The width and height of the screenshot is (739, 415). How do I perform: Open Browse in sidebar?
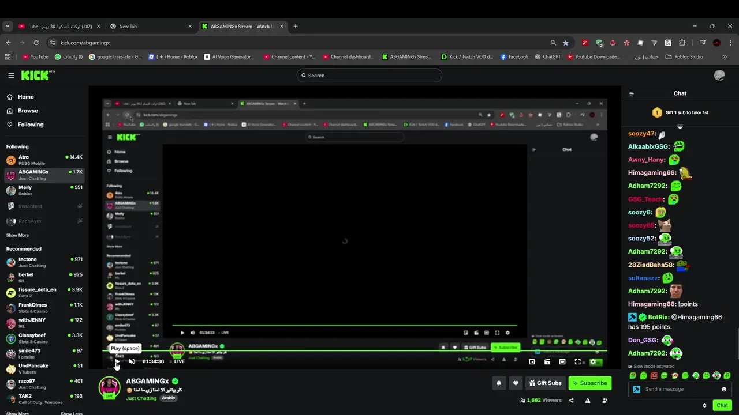point(27,111)
